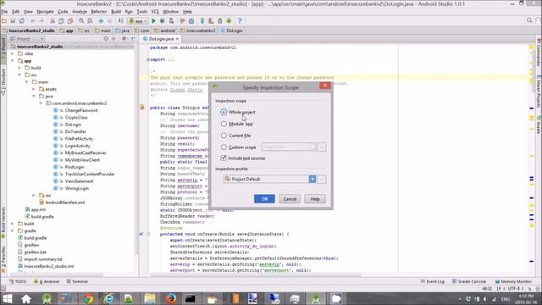This screenshot has height=305, width=542.
Task: Toggle Include test sources checkbox
Action: pos(224,158)
